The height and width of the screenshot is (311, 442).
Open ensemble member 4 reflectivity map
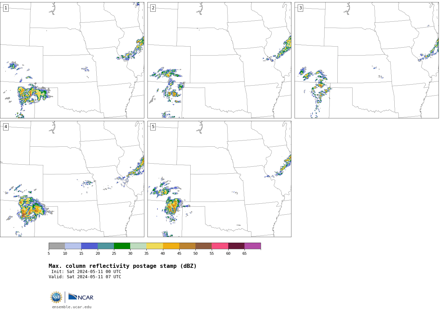point(72,179)
